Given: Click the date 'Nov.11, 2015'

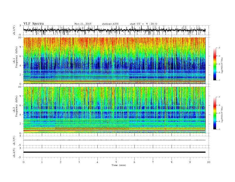Looking at the screenshot, I should click(83, 24).
